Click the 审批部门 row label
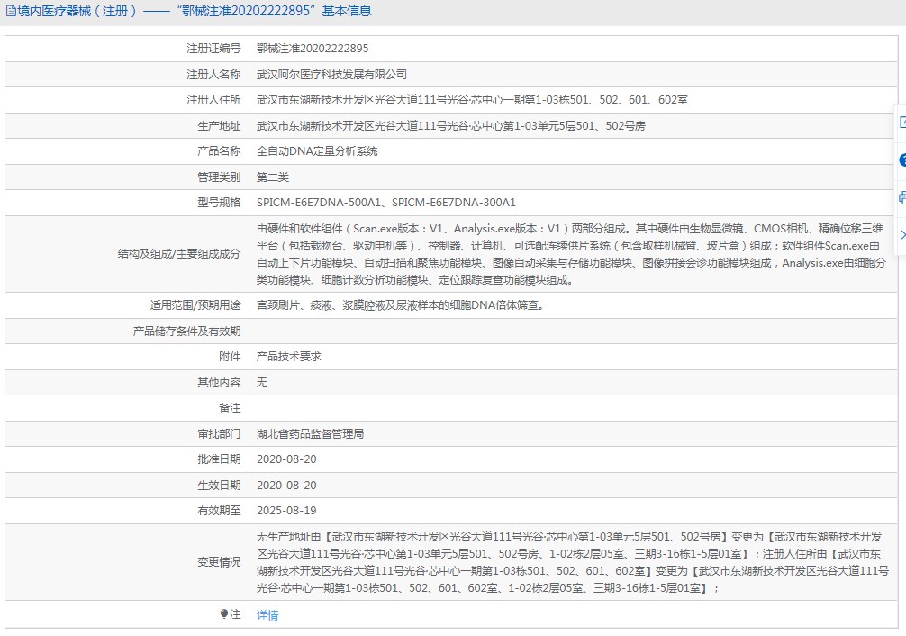This screenshot has width=906, height=636. coord(219,434)
